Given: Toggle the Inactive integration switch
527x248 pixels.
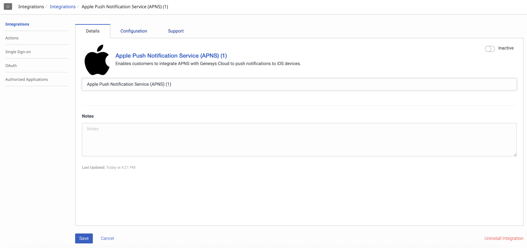Looking at the screenshot, I should (490, 49).
